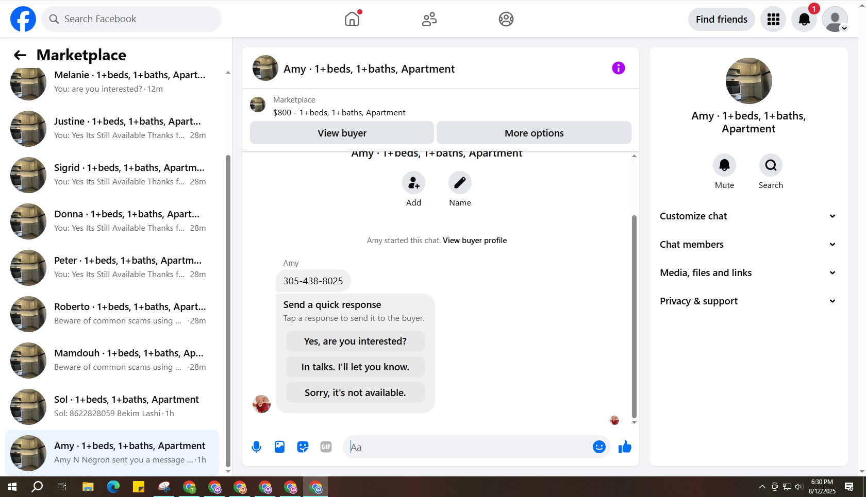The image size is (866, 497).
Task: Open the Menu grid icon
Action: point(773,19)
